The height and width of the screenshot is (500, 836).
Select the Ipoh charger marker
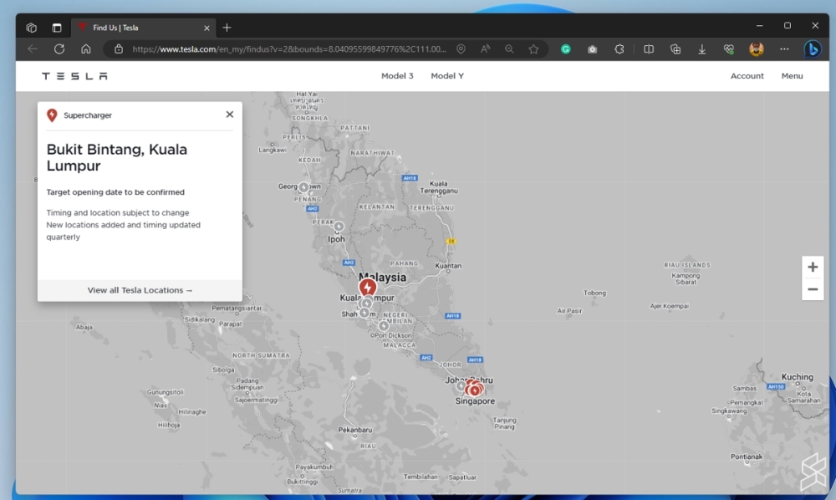[339, 227]
